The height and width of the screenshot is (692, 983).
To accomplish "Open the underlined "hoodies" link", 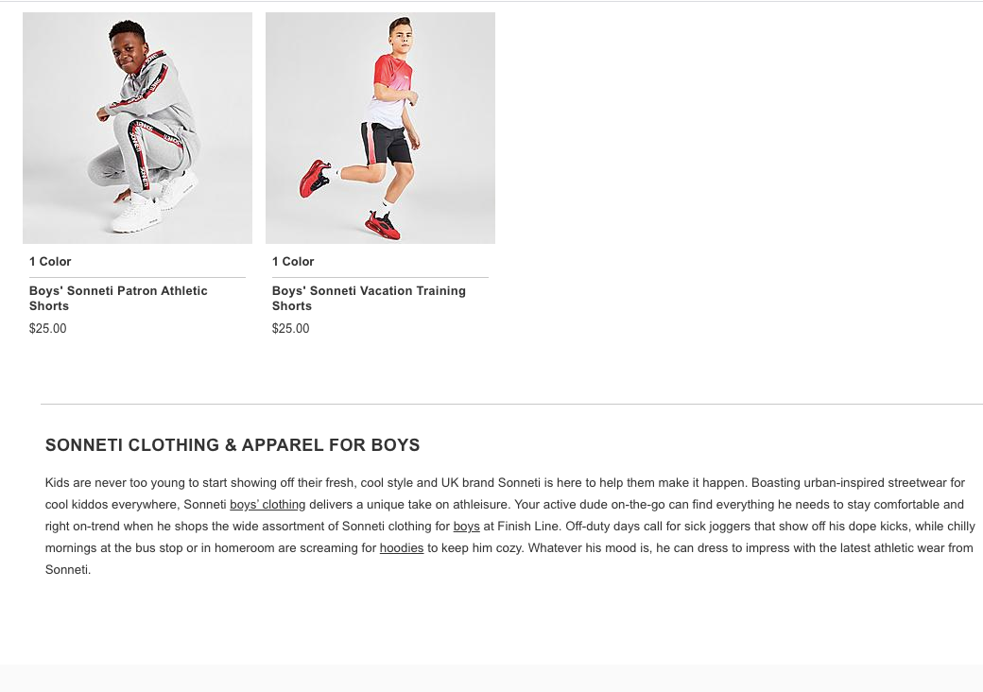I will [x=402, y=548].
